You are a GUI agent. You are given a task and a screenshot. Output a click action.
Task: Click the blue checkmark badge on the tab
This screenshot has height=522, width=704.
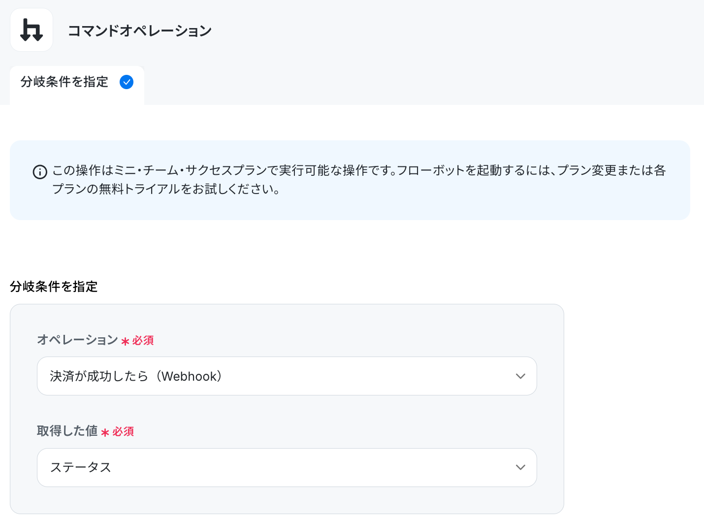pos(127,82)
